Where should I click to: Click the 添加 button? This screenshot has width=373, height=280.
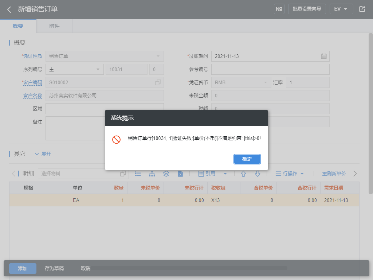pos(23,268)
